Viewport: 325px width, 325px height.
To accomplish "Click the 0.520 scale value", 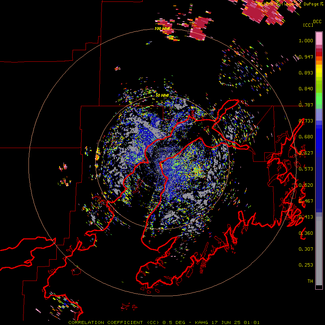I will tap(306, 185).
